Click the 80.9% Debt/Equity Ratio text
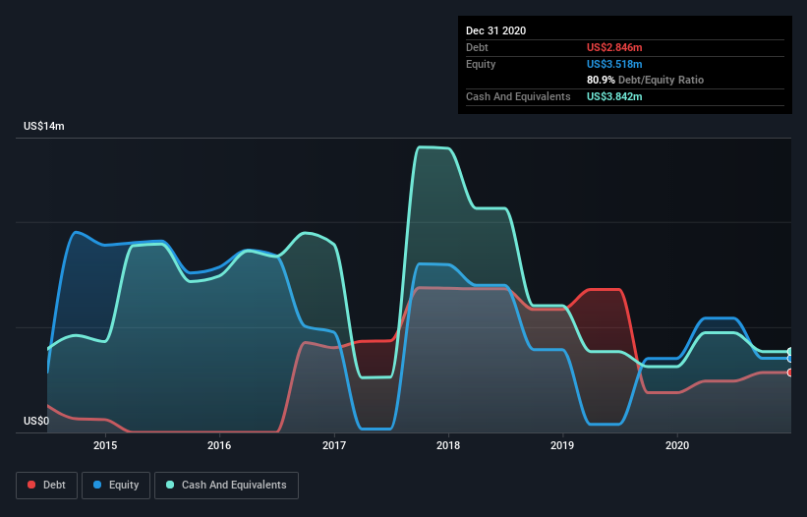807x517 pixels. point(646,80)
